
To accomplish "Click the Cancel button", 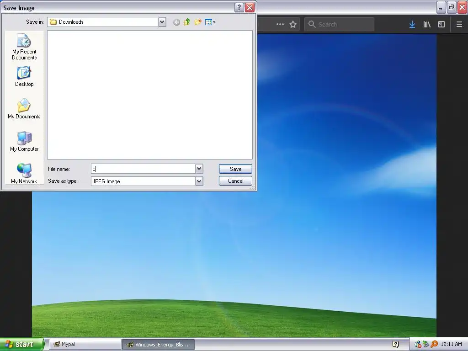I will tap(235, 181).
